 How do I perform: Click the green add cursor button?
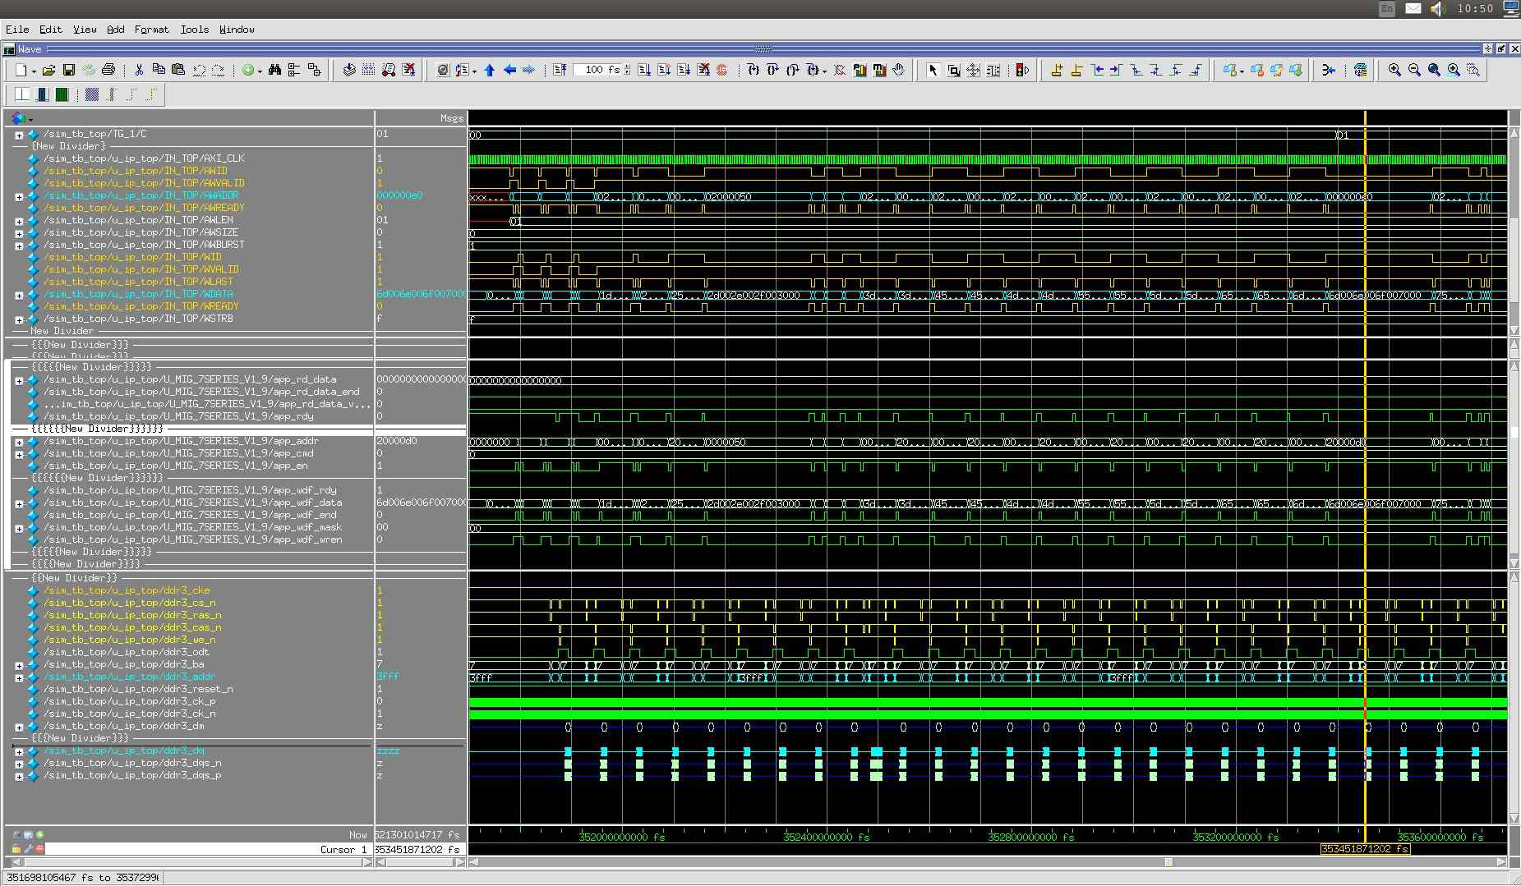39,835
